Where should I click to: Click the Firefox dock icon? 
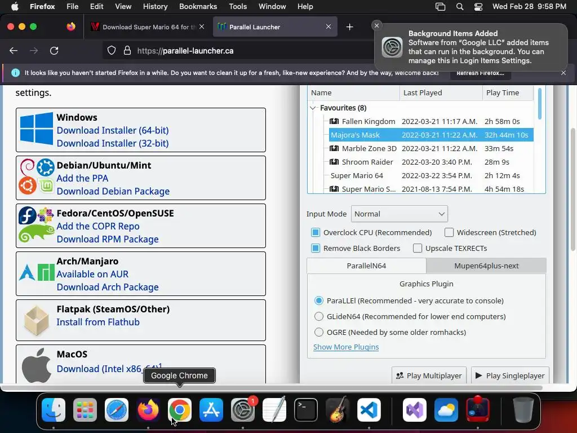(x=148, y=409)
